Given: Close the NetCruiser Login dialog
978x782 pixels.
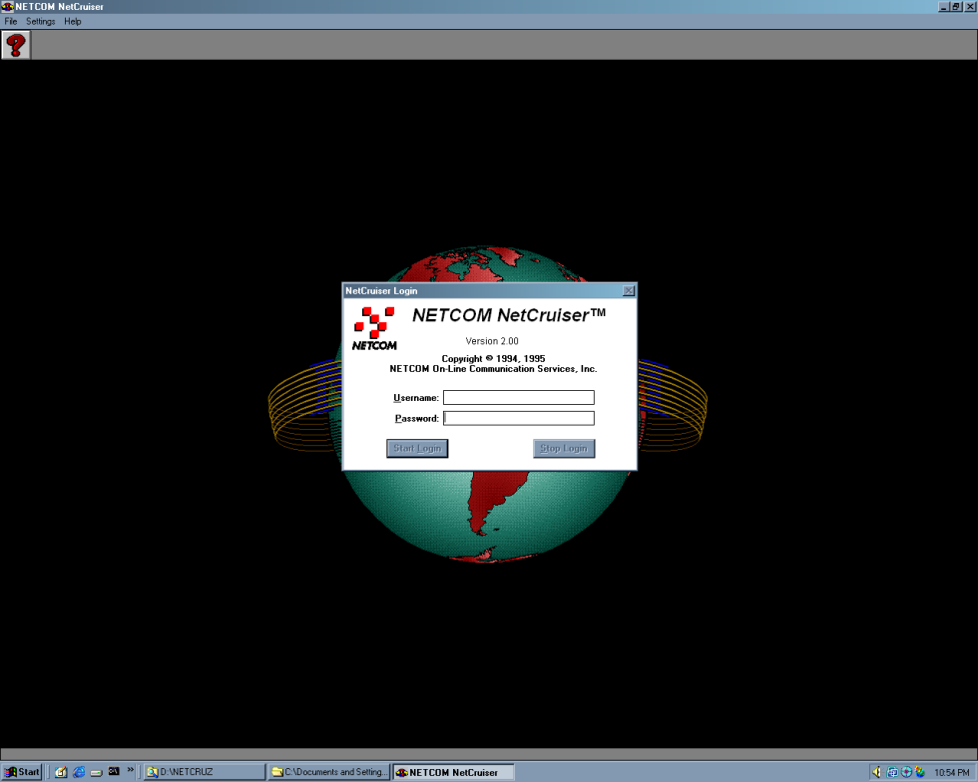Looking at the screenshot, I should [x=628, y=291].
